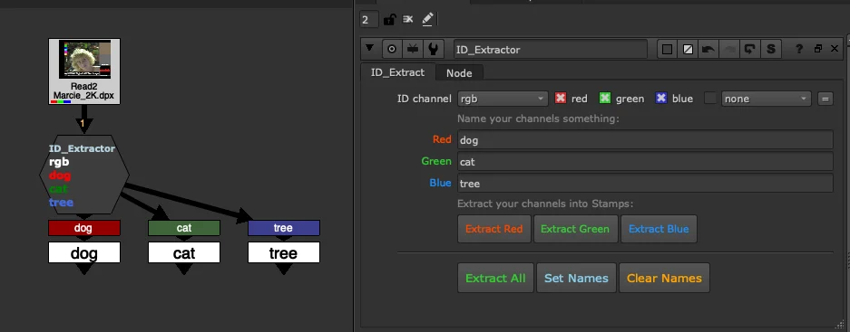Click the max panels field showing 2
The width and height of the screenshot is (850, 332).
(x=368, y=20)
